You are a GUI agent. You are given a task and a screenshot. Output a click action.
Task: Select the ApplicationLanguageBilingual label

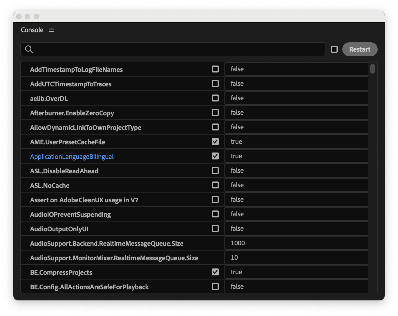(x=72, y=157)
